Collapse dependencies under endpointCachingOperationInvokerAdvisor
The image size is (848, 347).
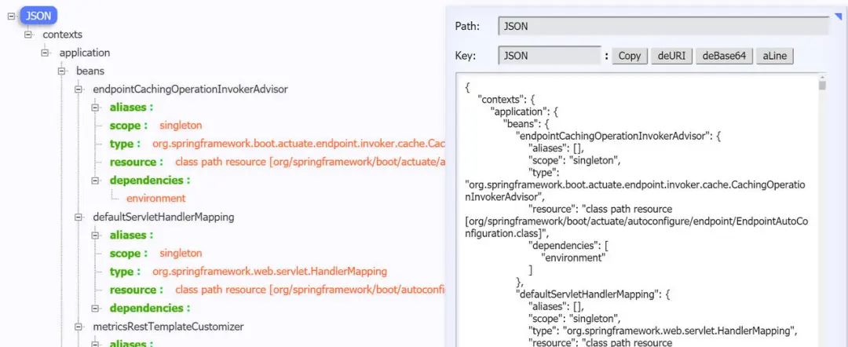pyautogui.click(x=96, y=181)
